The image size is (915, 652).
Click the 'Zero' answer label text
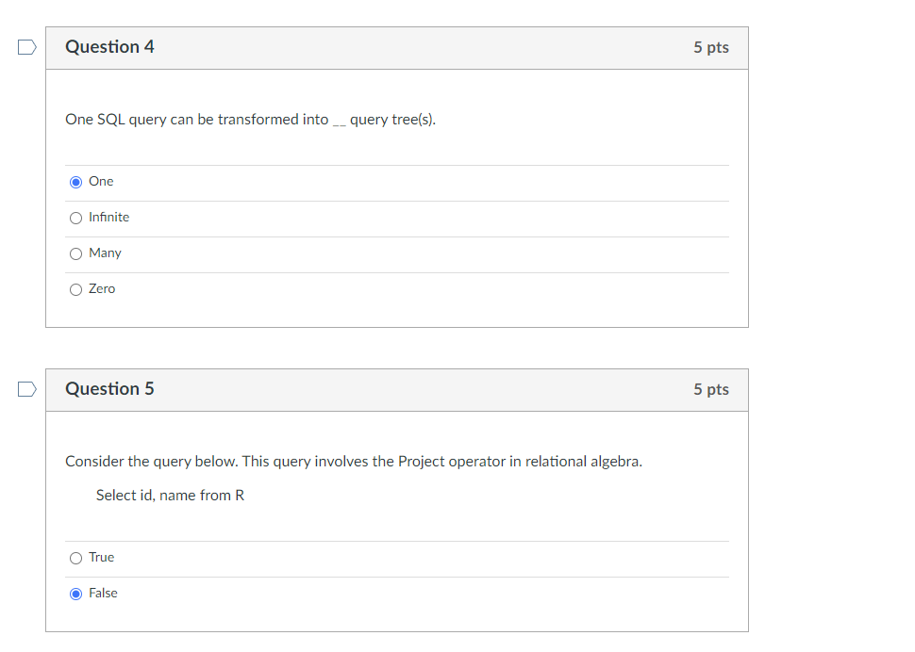[103, 288]
